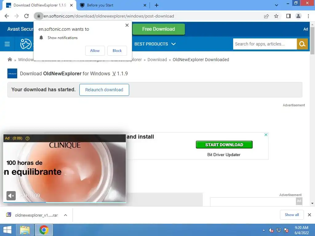Screen dimensions: 315x236
Task: Reload the Softonic page
Action: click(26, 16)
